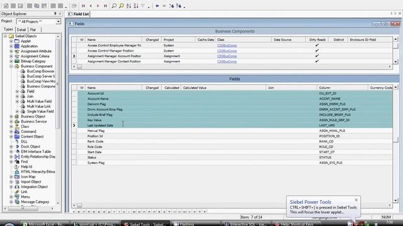Select EIM Interface Table icon

coord(17,152)
